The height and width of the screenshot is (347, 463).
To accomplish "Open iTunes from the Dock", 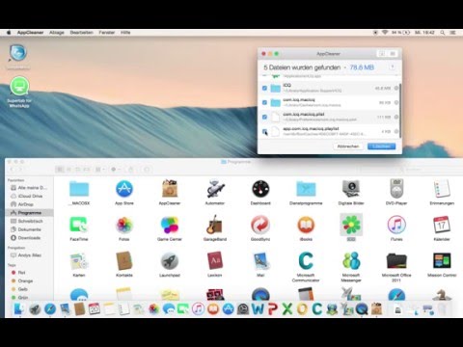I will click(198, 309).
